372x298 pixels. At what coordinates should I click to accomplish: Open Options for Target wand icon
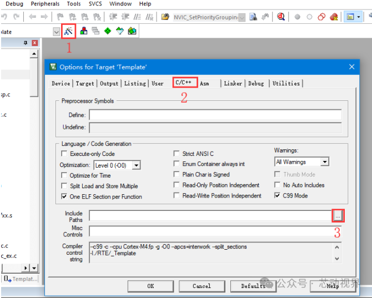pyautogui.click(x=68, y=31)
